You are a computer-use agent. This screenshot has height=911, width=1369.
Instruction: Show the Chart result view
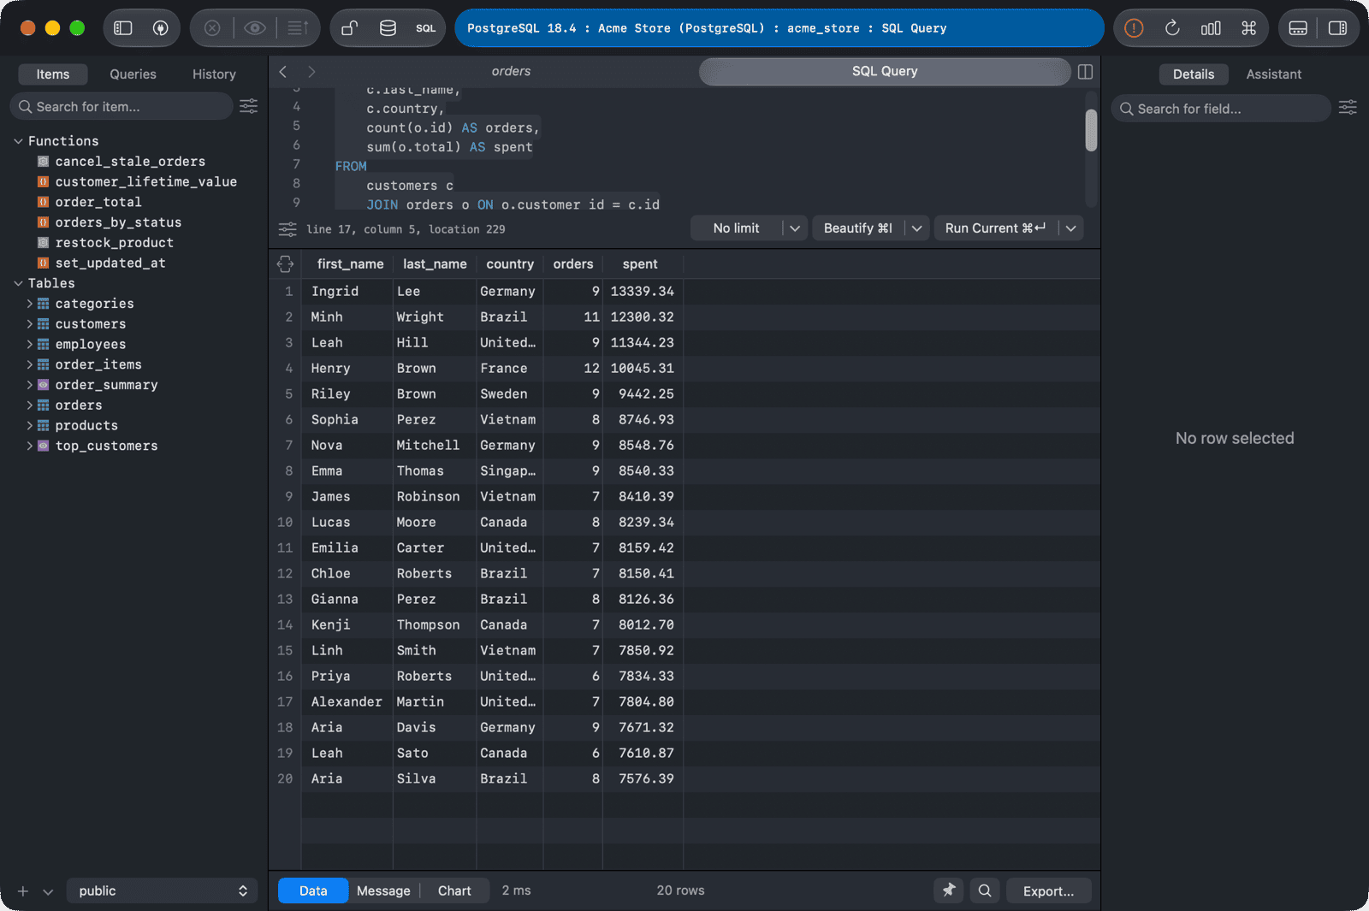[454, 890]
